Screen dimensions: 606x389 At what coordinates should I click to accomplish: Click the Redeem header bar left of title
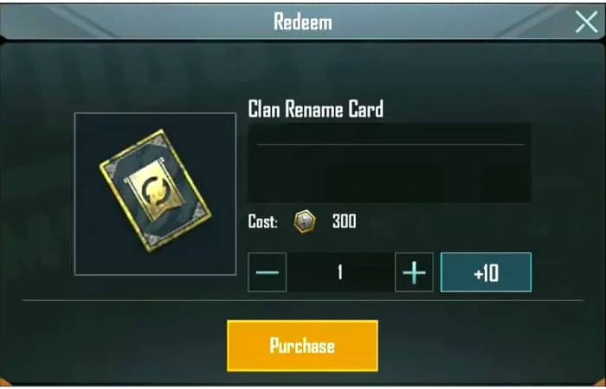click(x=135, y=22)
